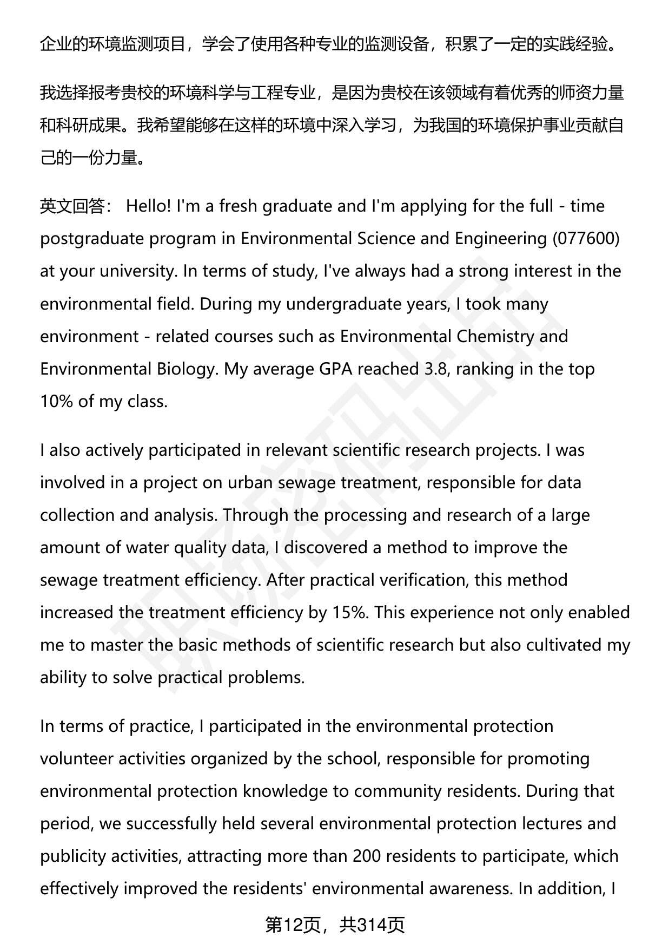Click the Chinese line starting "我选择报考贵校"
This screenshot has width=649, height=950.
(x=331, y=93)
